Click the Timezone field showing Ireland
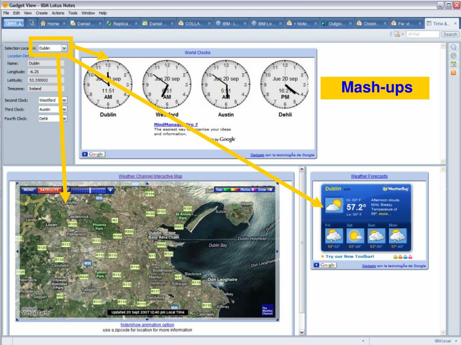This screenshot has height=345, width=461. click(45, 88)
